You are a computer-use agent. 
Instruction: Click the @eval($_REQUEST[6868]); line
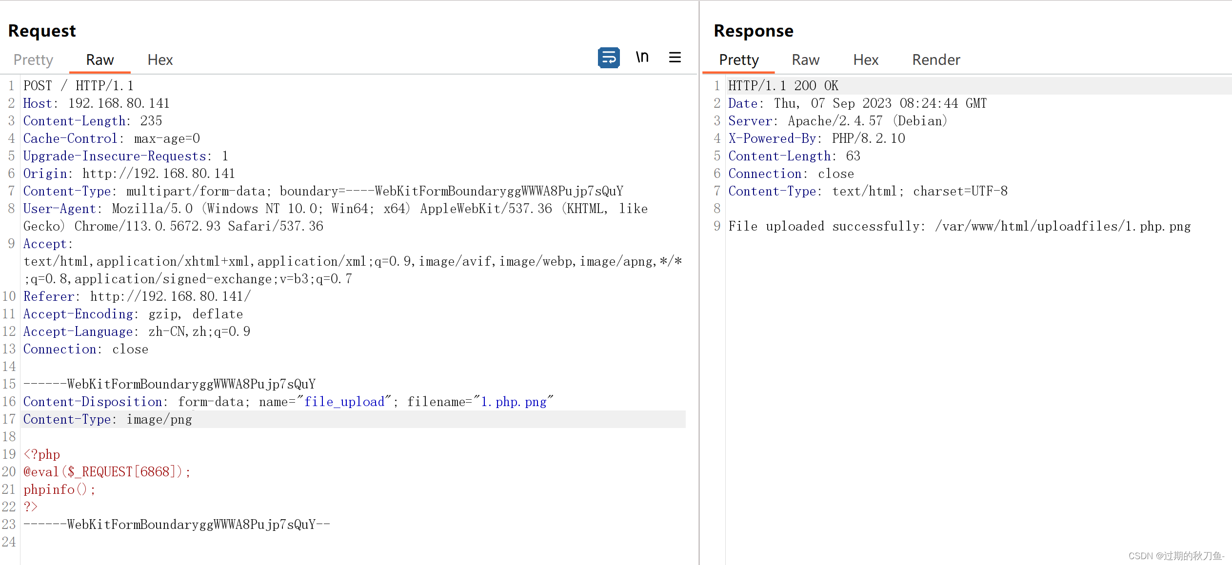tap(107, 472)
